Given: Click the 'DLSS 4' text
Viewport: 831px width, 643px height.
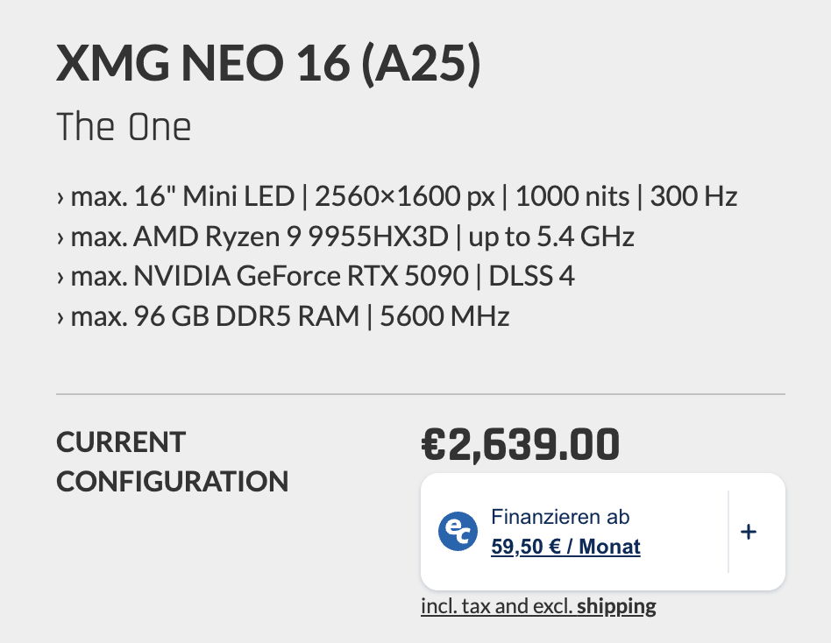Looking at the screenshot, I should click(530, 277).
